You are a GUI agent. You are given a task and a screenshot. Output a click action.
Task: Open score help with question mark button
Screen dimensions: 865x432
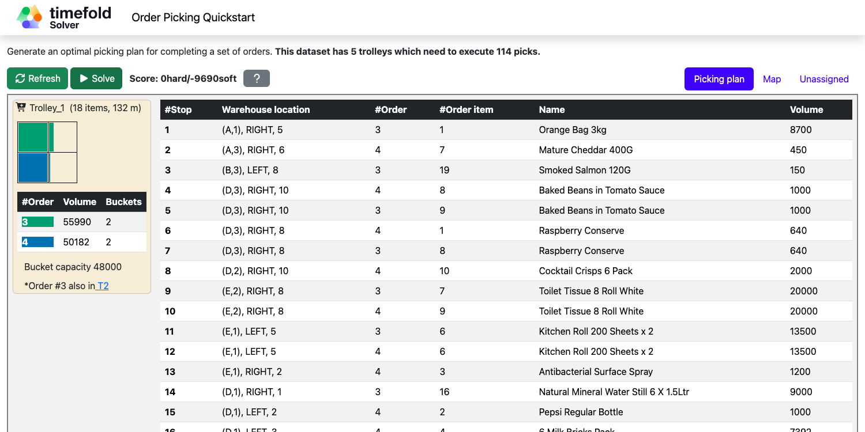(x=257, y=78)
